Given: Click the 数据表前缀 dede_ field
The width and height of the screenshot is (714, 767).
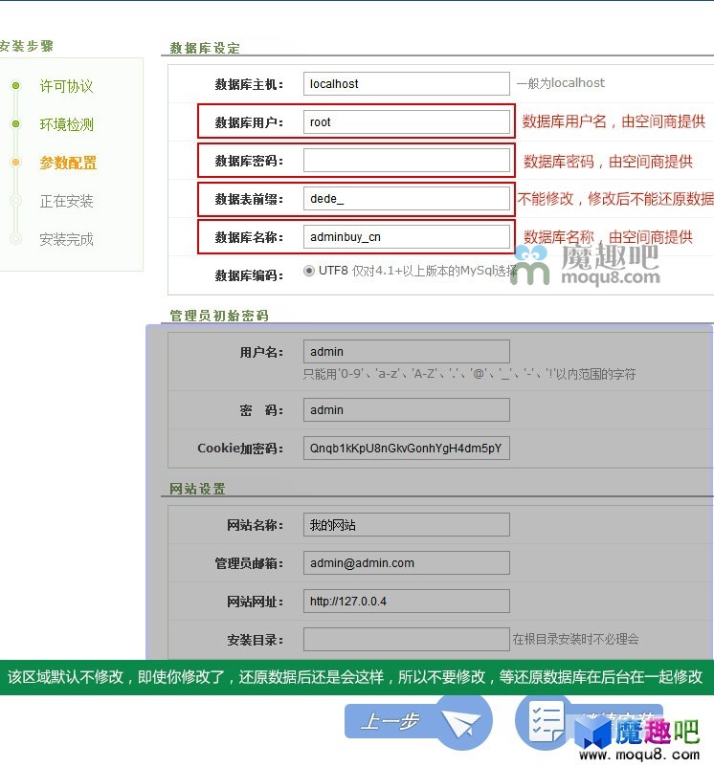Looking at the screenshot, I should [x=406, y=199].
